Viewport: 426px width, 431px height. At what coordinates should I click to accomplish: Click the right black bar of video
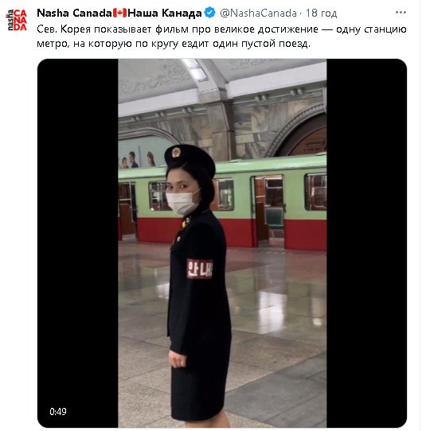(366, 243)
